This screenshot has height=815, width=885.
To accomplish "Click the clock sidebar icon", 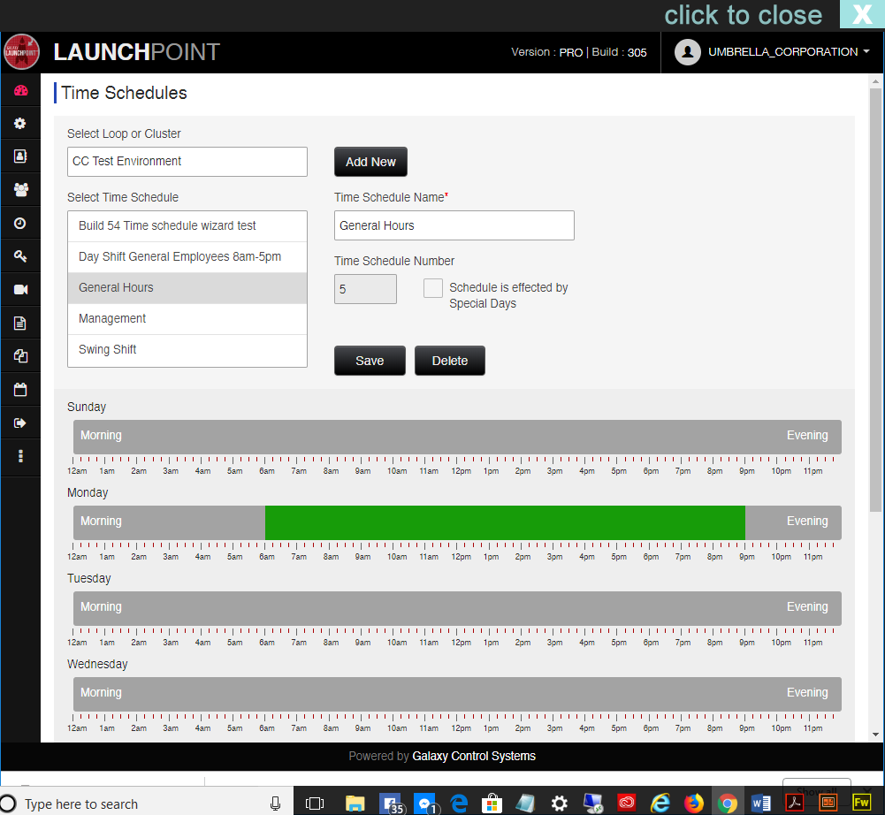I will pyautogui.click(x=20, y=223).
